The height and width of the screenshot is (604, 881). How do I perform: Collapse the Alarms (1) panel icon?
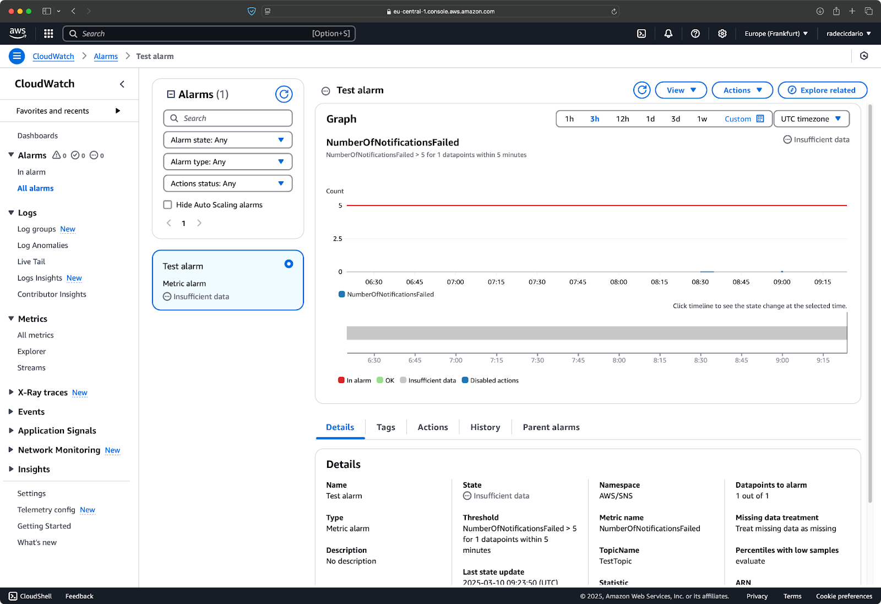tap(171, 94)
